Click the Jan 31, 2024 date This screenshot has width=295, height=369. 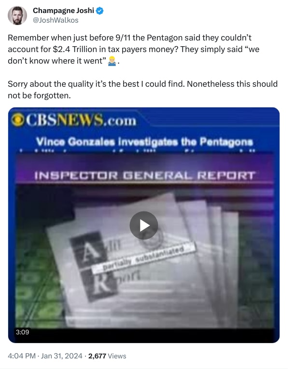(x=61, y=356)
